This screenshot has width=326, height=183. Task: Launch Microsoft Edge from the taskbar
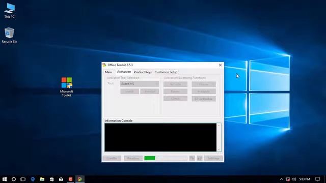pyautogui.click(x=33, y=179)
